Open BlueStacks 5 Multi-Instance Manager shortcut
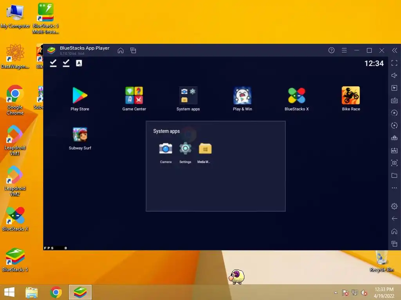401x300 pixels. [x=45, y=18]
